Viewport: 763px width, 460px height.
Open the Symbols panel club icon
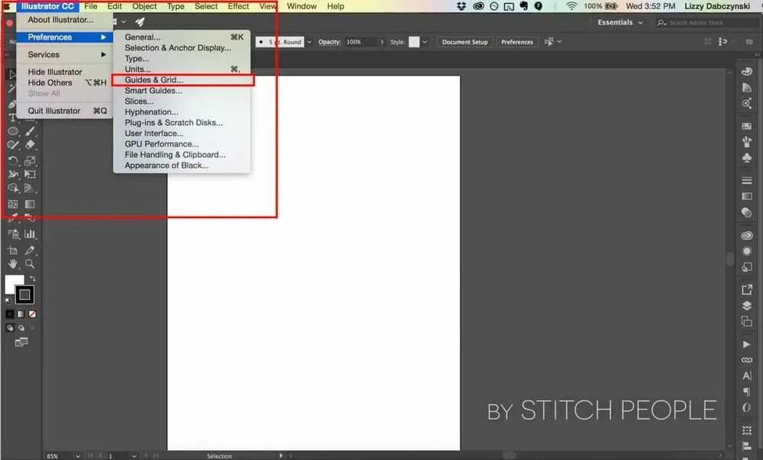[x=746, y=158]
